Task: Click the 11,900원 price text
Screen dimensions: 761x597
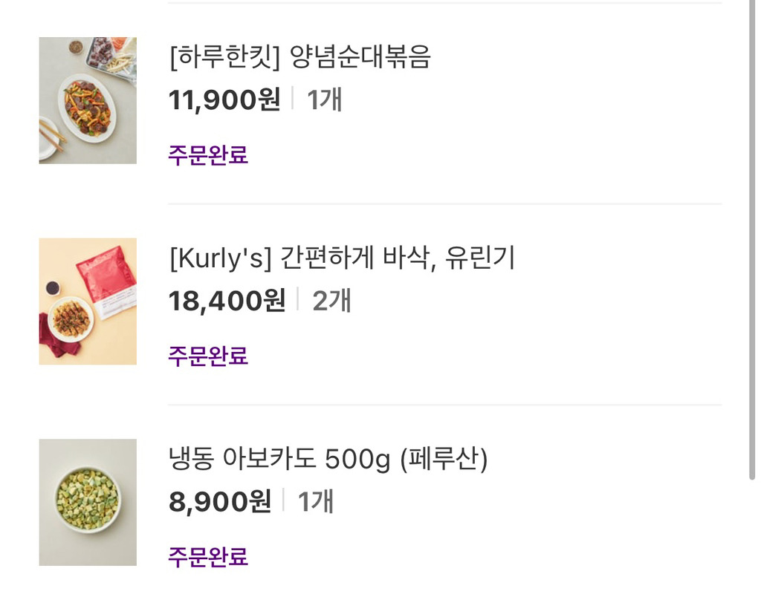Action: [x=224, y=99]
